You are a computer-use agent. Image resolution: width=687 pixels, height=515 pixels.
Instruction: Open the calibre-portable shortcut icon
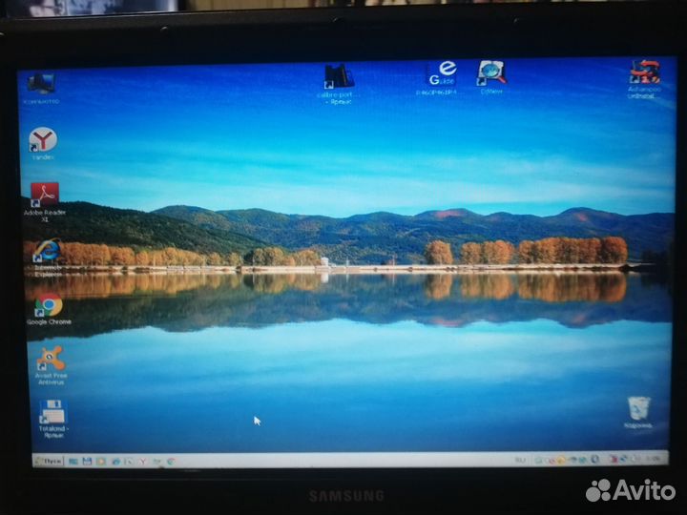(x=339, y=83)
